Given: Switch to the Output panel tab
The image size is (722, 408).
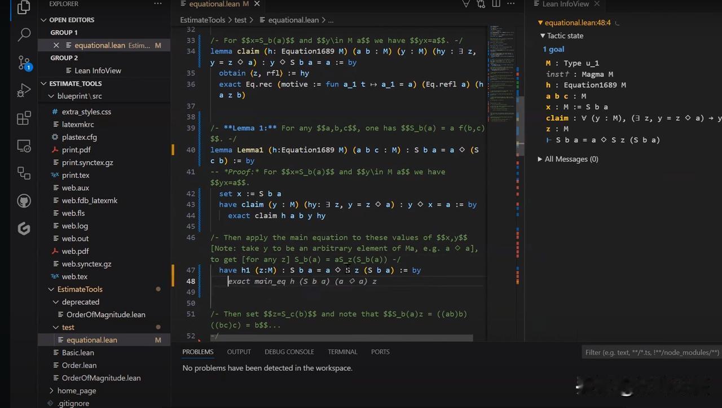Looking at the screenshot, I should point(239,352).
